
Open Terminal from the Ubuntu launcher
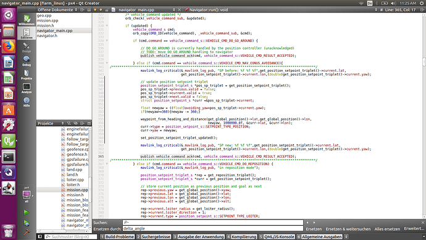(9, 157)
